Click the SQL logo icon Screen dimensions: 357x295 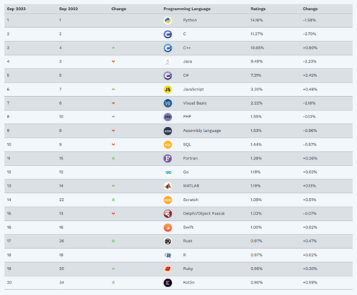tap(168, 145)
